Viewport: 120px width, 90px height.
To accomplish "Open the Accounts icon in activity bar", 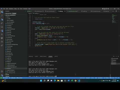I will pos(2,71).
